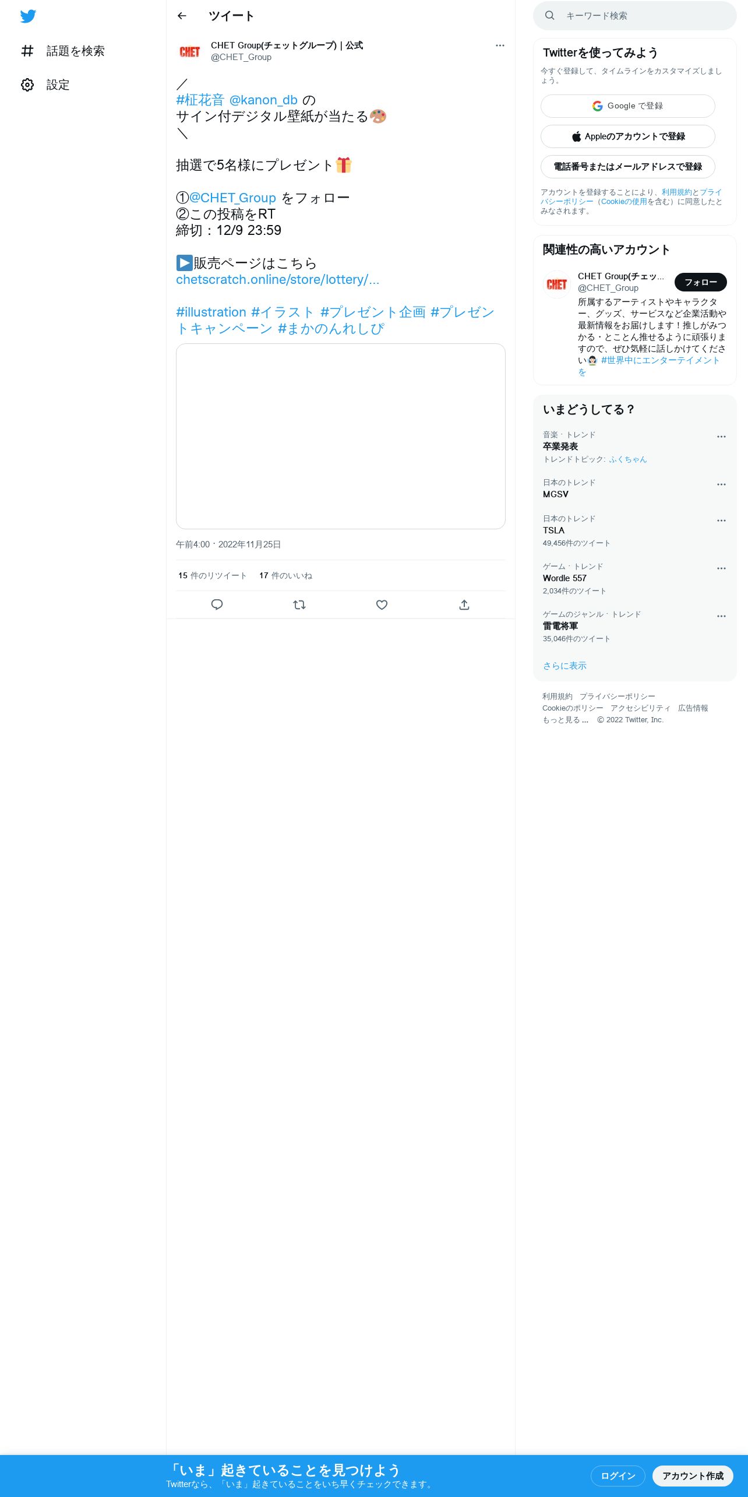Go back using the arrow icon
Screen dimensions: 748x1497
coord(182,16)
